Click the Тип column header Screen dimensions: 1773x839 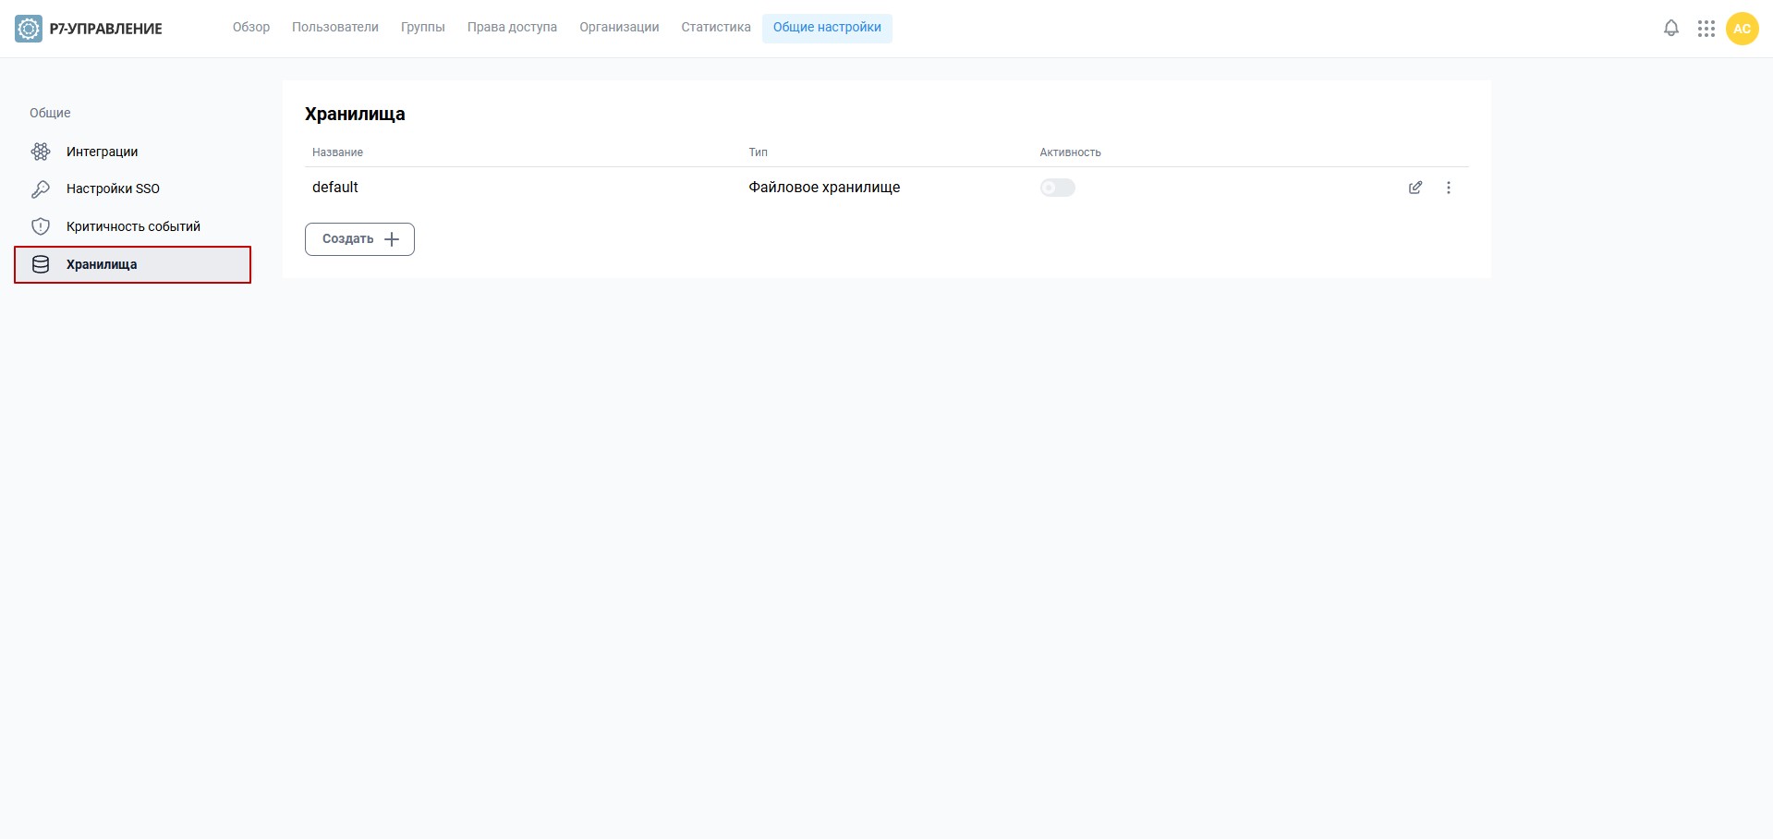758,152
